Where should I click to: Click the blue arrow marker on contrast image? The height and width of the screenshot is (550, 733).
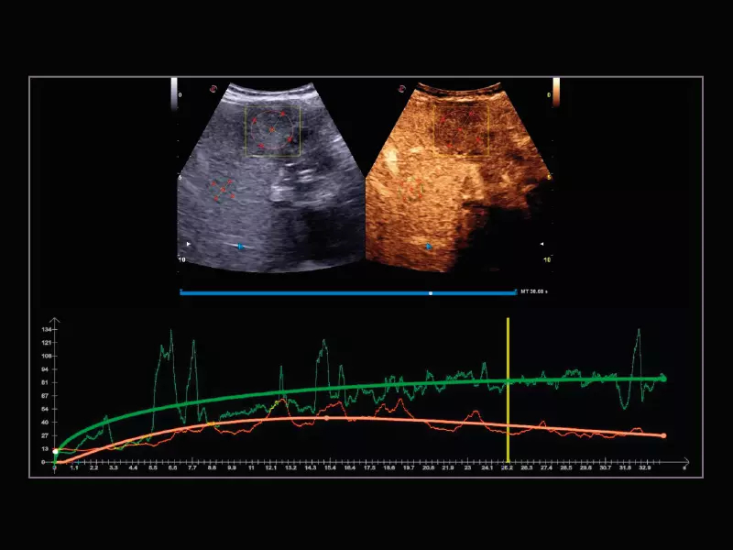428,246
